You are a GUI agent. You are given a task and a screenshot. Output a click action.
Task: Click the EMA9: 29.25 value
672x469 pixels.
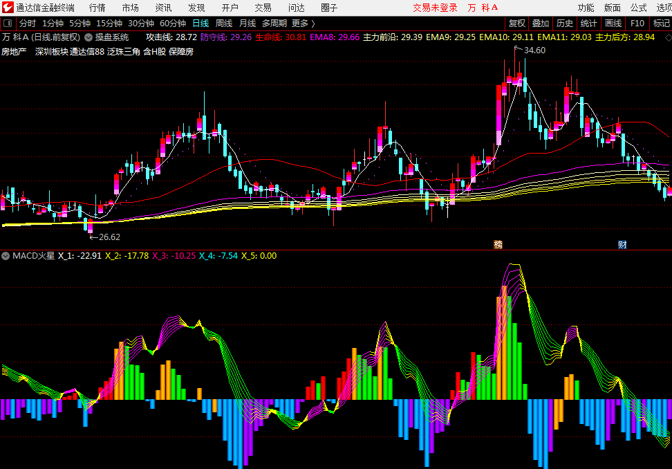(x=451, y=37)
